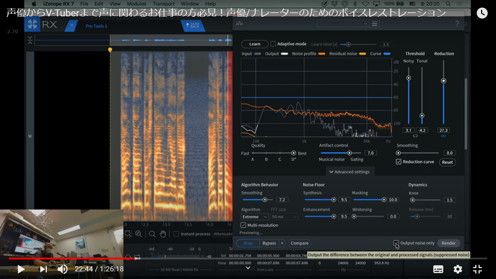Click the Knee value field 1.5
This screenshot has width=496, height=279.
[450, 200]
